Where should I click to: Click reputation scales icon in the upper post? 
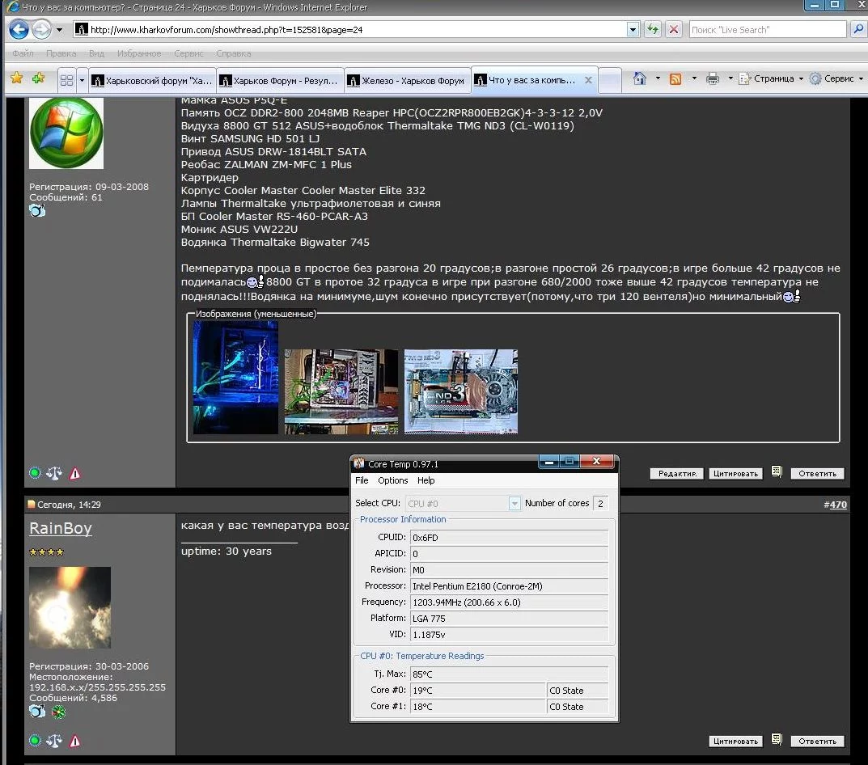54,473
